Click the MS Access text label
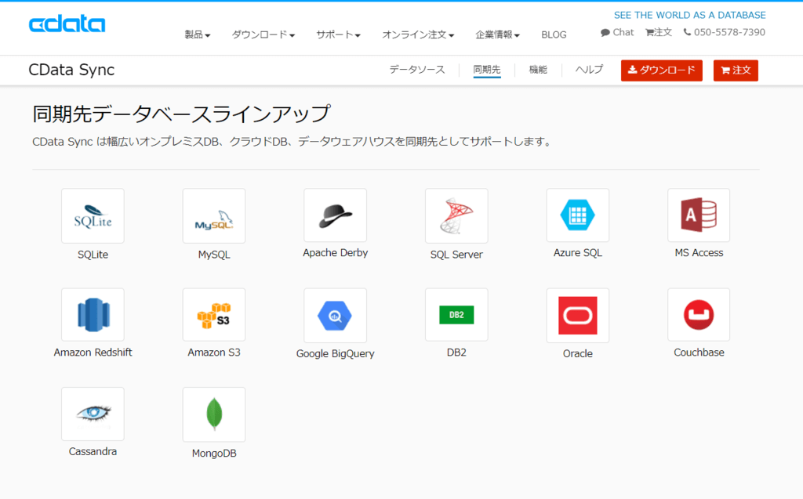This screenshot has height=499, width=803. (x=699, y=253)
